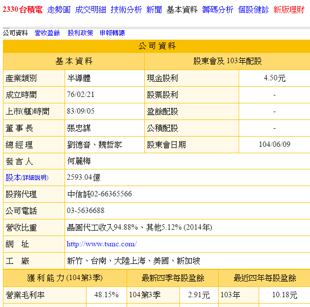This screenshot has height=307, width=310.
Task: Click the 工廠 label
Action: pos(18,261)
